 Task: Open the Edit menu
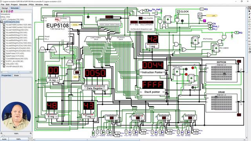pyautogui.click(x=7, y=4)
